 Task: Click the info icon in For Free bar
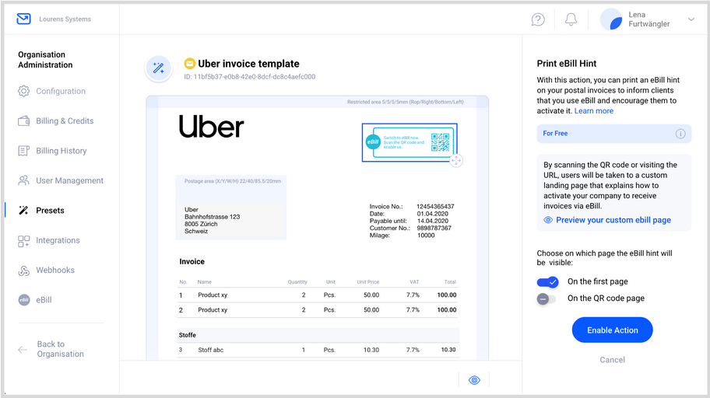click(x=680, y=134)
